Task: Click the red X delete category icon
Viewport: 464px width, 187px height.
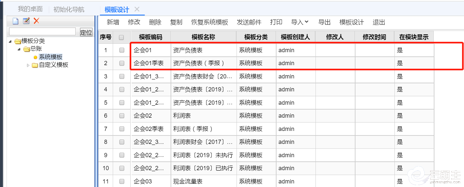Action: coord(36,21)
